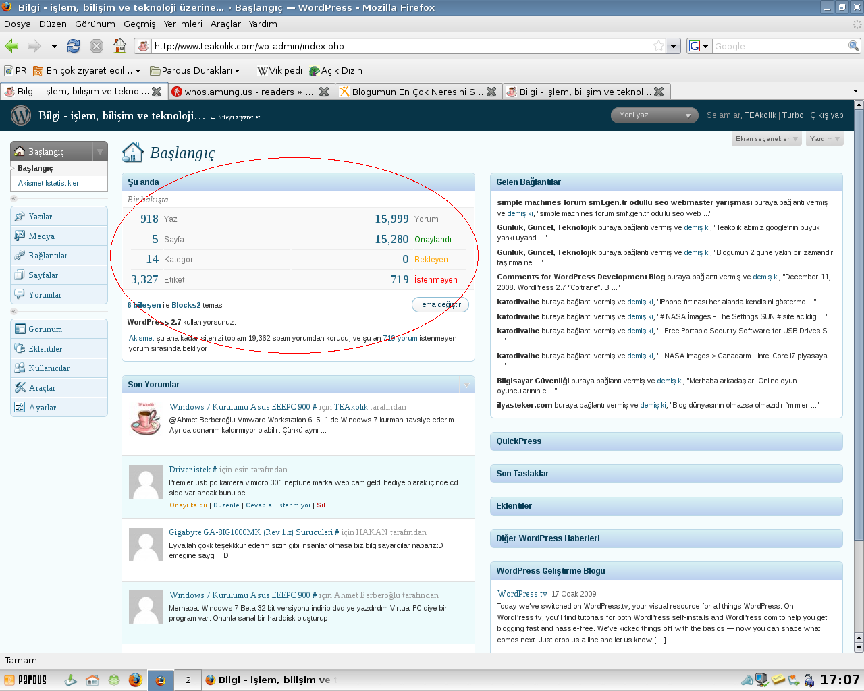Expand the QuickPress widget header
Image resolution: width=864 pixels, height=691 pixels.
pyautogui.click(x=666, y=441)
